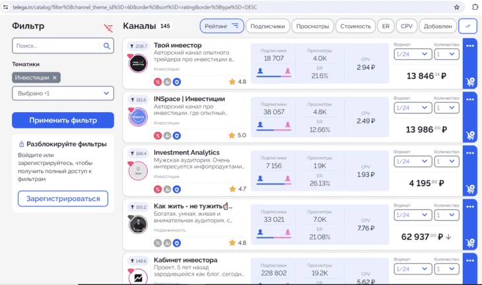The height and width of the screenshot is (285, 482).
Task: Click the Применить фильтр button
Action: click(x=63, y=120)
